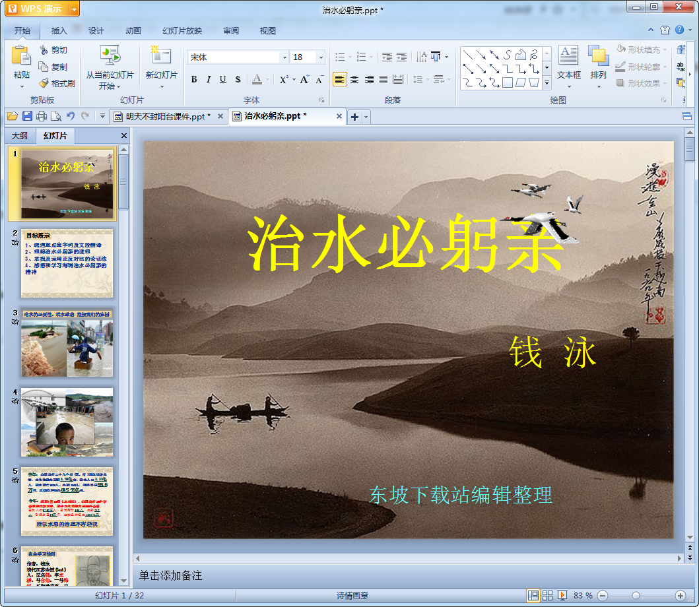Viewport: 699px width, 607px height.
Task: Click the Print Preview icon
Action: pos(55,116)
